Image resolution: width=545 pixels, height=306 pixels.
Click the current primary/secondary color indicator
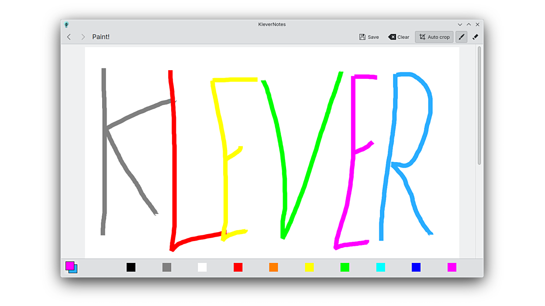click(71, 267)
